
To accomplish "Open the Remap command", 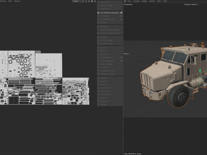I will (110, 104).
